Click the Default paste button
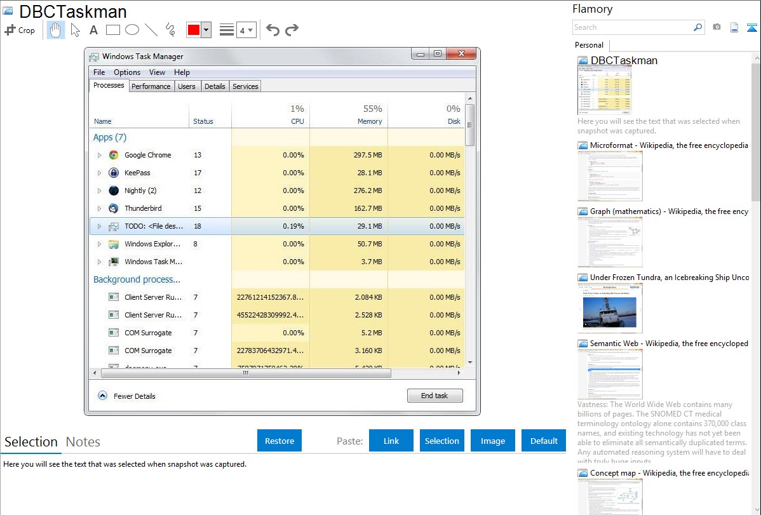The height and width of the screenshot is (515, 761). click(544, 441)
